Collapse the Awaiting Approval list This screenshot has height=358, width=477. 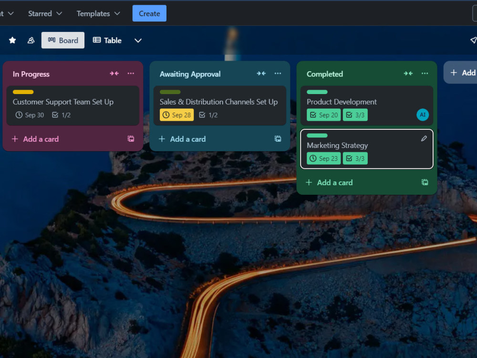[261, 74]
